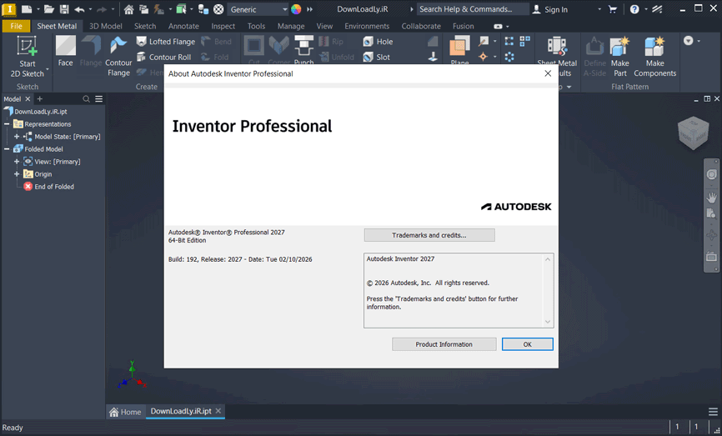Select the Punch tool
This screenshot has width=722, height=436.
303,50
